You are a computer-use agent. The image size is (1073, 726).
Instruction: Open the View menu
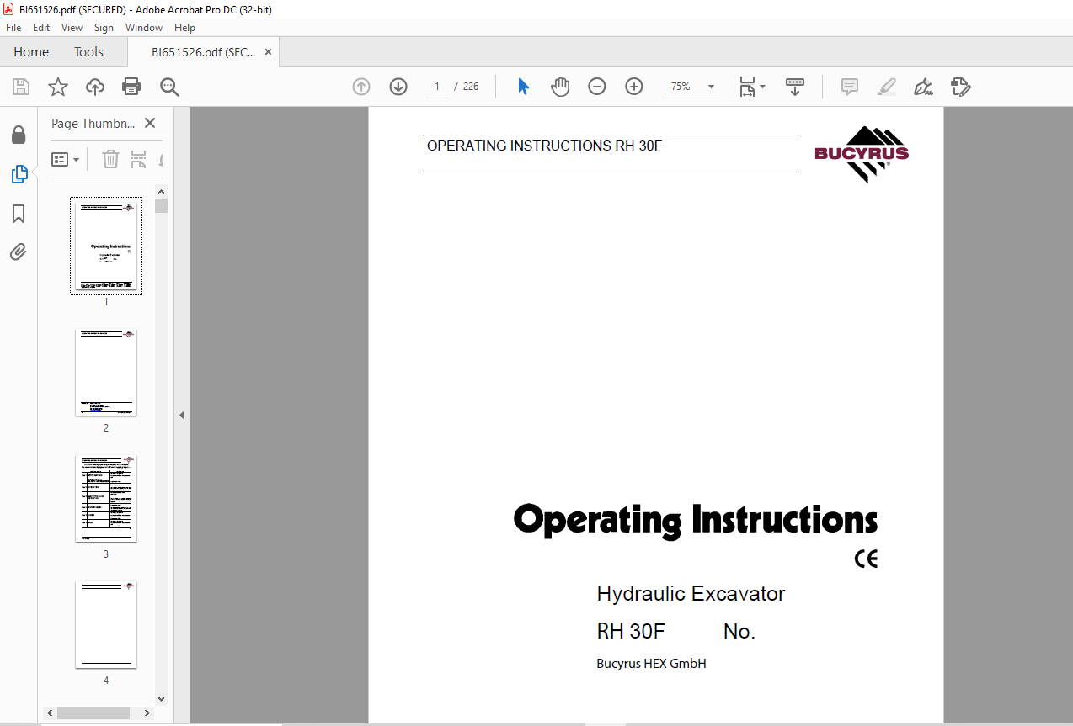point(72,28)
